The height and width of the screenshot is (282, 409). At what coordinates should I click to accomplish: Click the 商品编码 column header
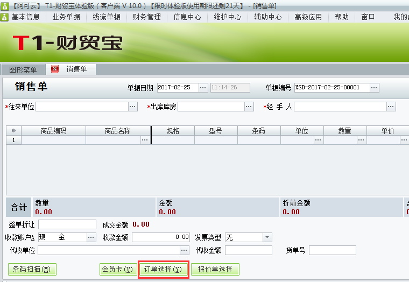pos(53,131)
